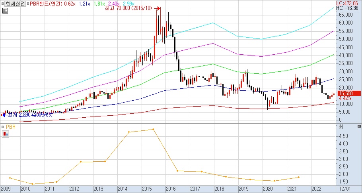The height and width of the screenshot is (193, 362).
Task: Close the PBR indicator panel
Action: click(x=359, y=126)
